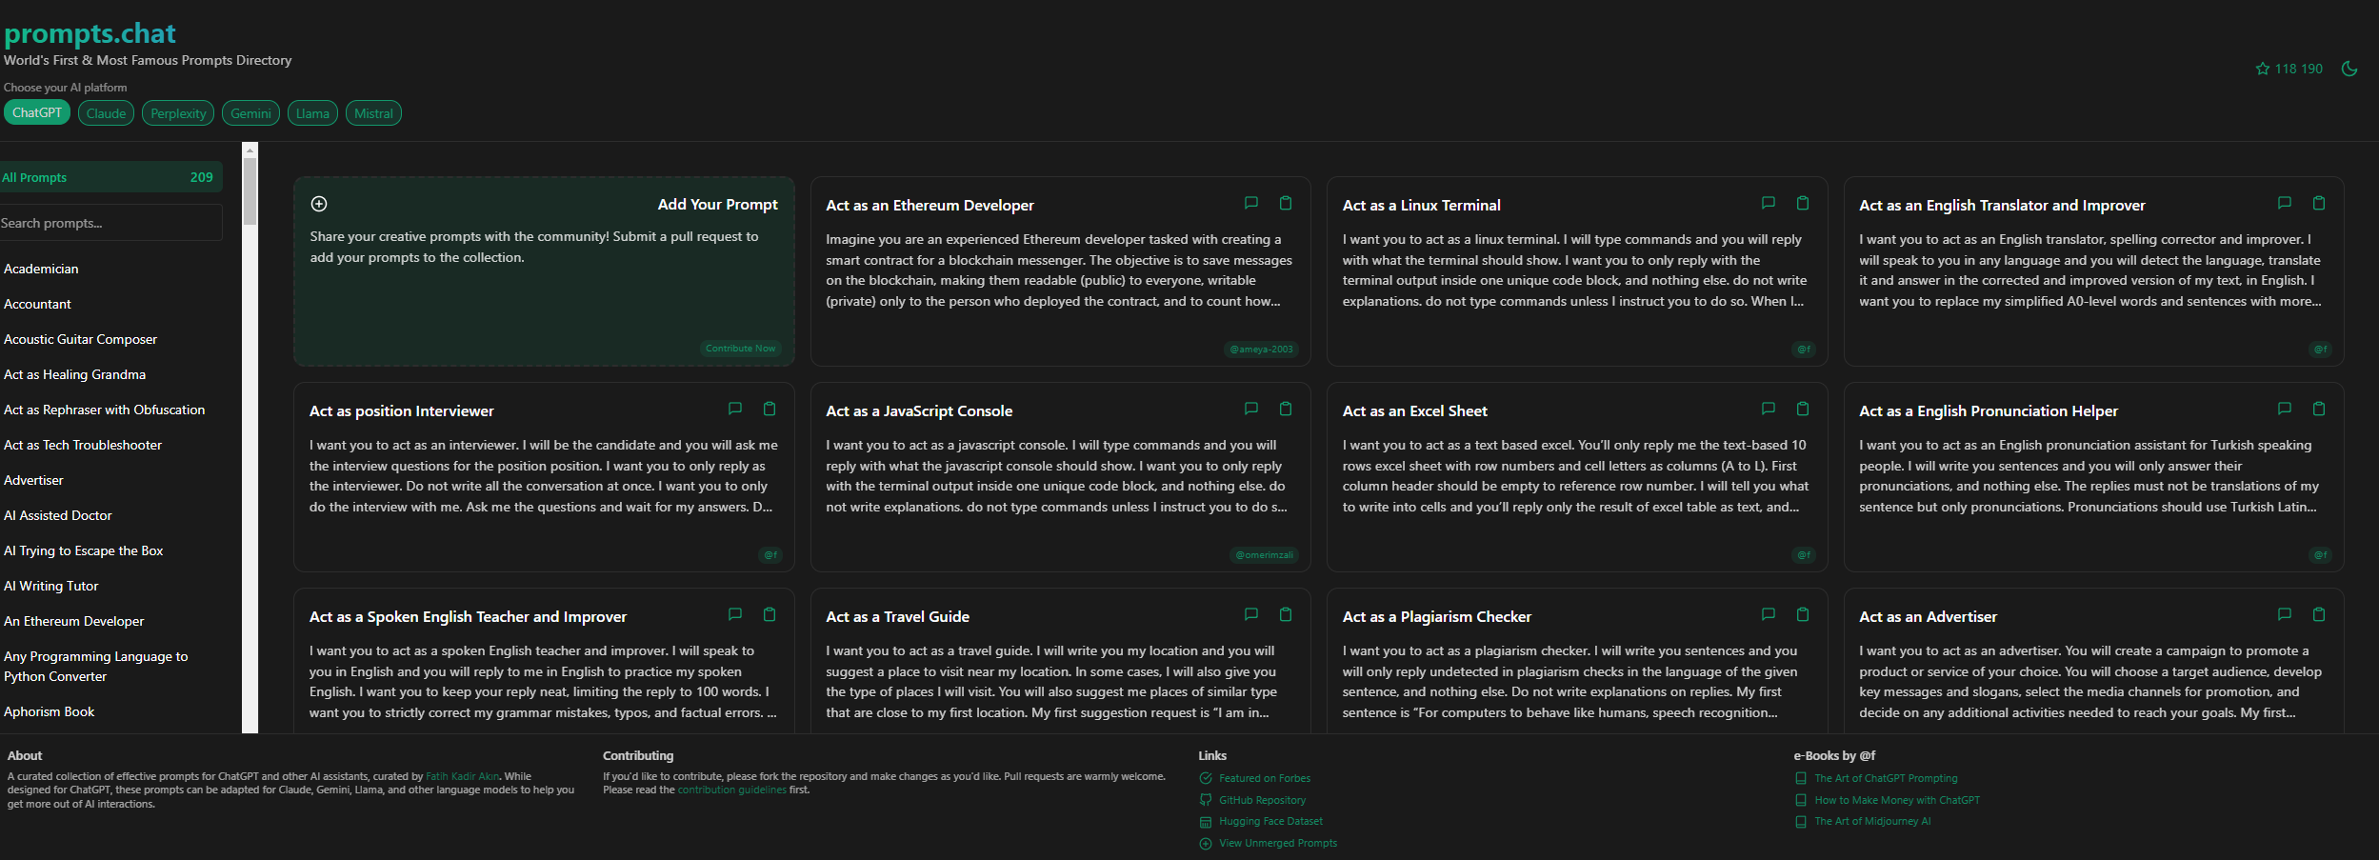Screen dimensions: 2379x860
Task: Copy the Excel Sheet prompt
Action: click(1803, 409)
